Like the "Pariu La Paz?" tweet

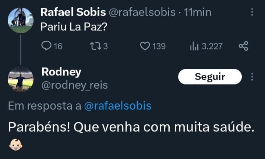pyautogui.click(x=146, y=46)
